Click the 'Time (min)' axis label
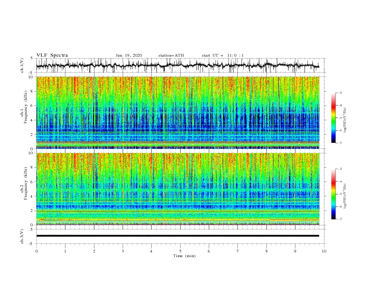The width and height of the screenshot is (365, 282). (184, 256)
